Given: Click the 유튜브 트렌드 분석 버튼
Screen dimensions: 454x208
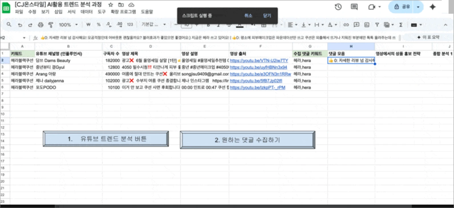Looking at the screenshot, I should [x=106, y=139].
